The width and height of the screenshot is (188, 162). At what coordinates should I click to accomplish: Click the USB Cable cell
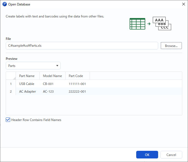(27, 84)
